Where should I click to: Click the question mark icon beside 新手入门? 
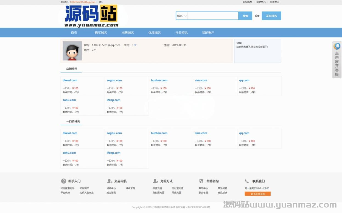pyautogui.click(x=63, y=181)
